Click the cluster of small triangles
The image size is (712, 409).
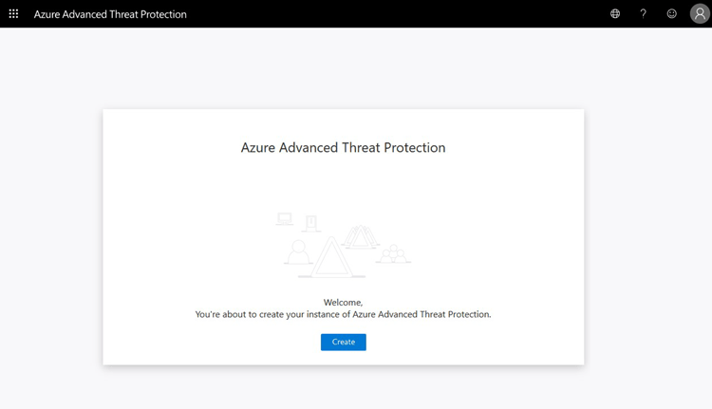coord(361,236)
